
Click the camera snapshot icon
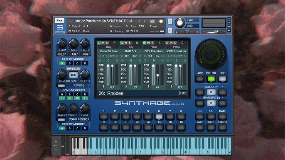pyautogui.click(x=152, y=21)
